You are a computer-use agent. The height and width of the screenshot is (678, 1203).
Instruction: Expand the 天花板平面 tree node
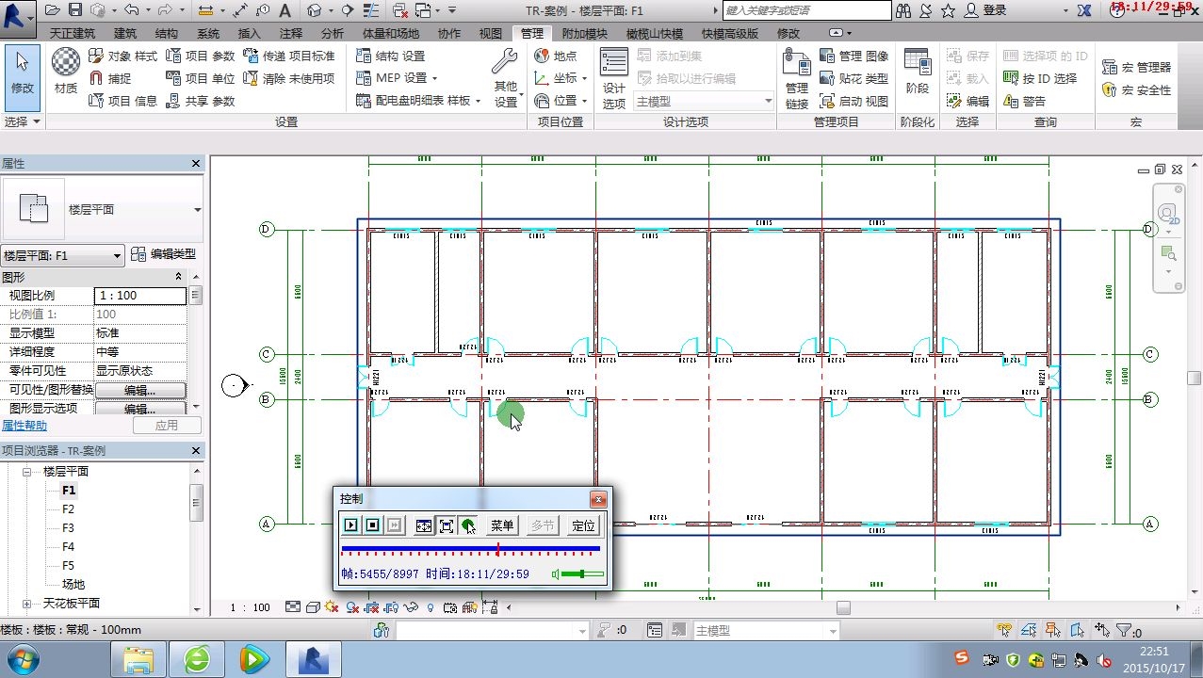[x=26, y=604]
